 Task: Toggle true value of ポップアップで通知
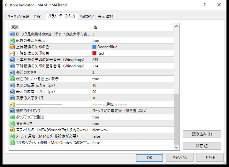pos(132,117)
